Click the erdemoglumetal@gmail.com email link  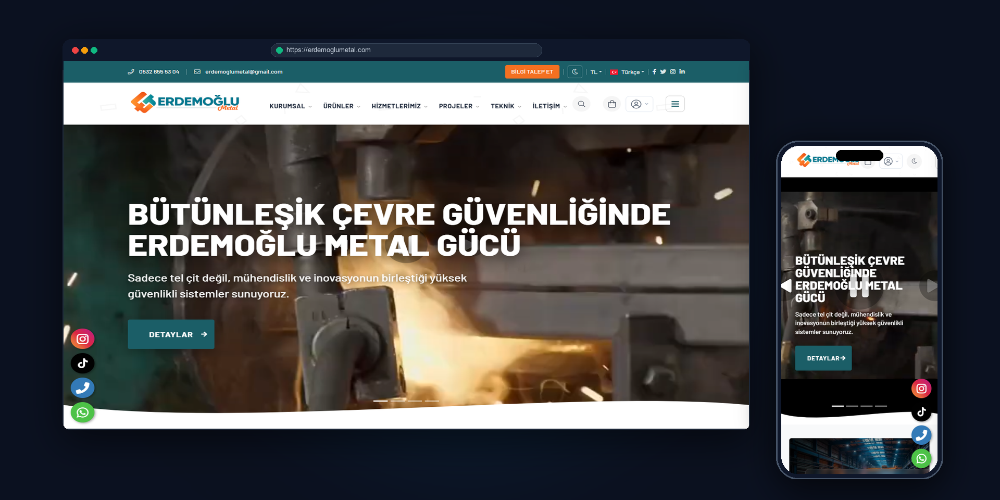(244, 72)
